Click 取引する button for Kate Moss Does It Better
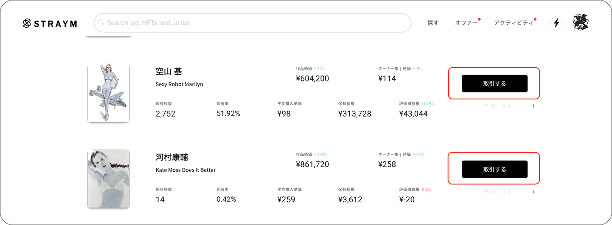This screenshot has height=225, width=612. tap(495, 169)
